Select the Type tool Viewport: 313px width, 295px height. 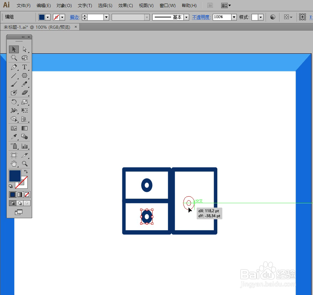click(25, 67)
